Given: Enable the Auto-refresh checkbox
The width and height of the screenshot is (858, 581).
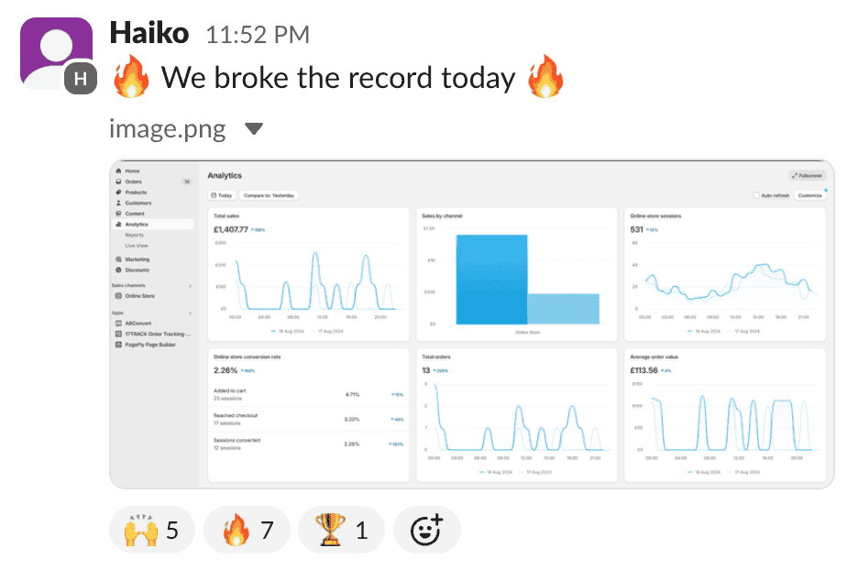Looking at the screenshot, I should [755, 195].
